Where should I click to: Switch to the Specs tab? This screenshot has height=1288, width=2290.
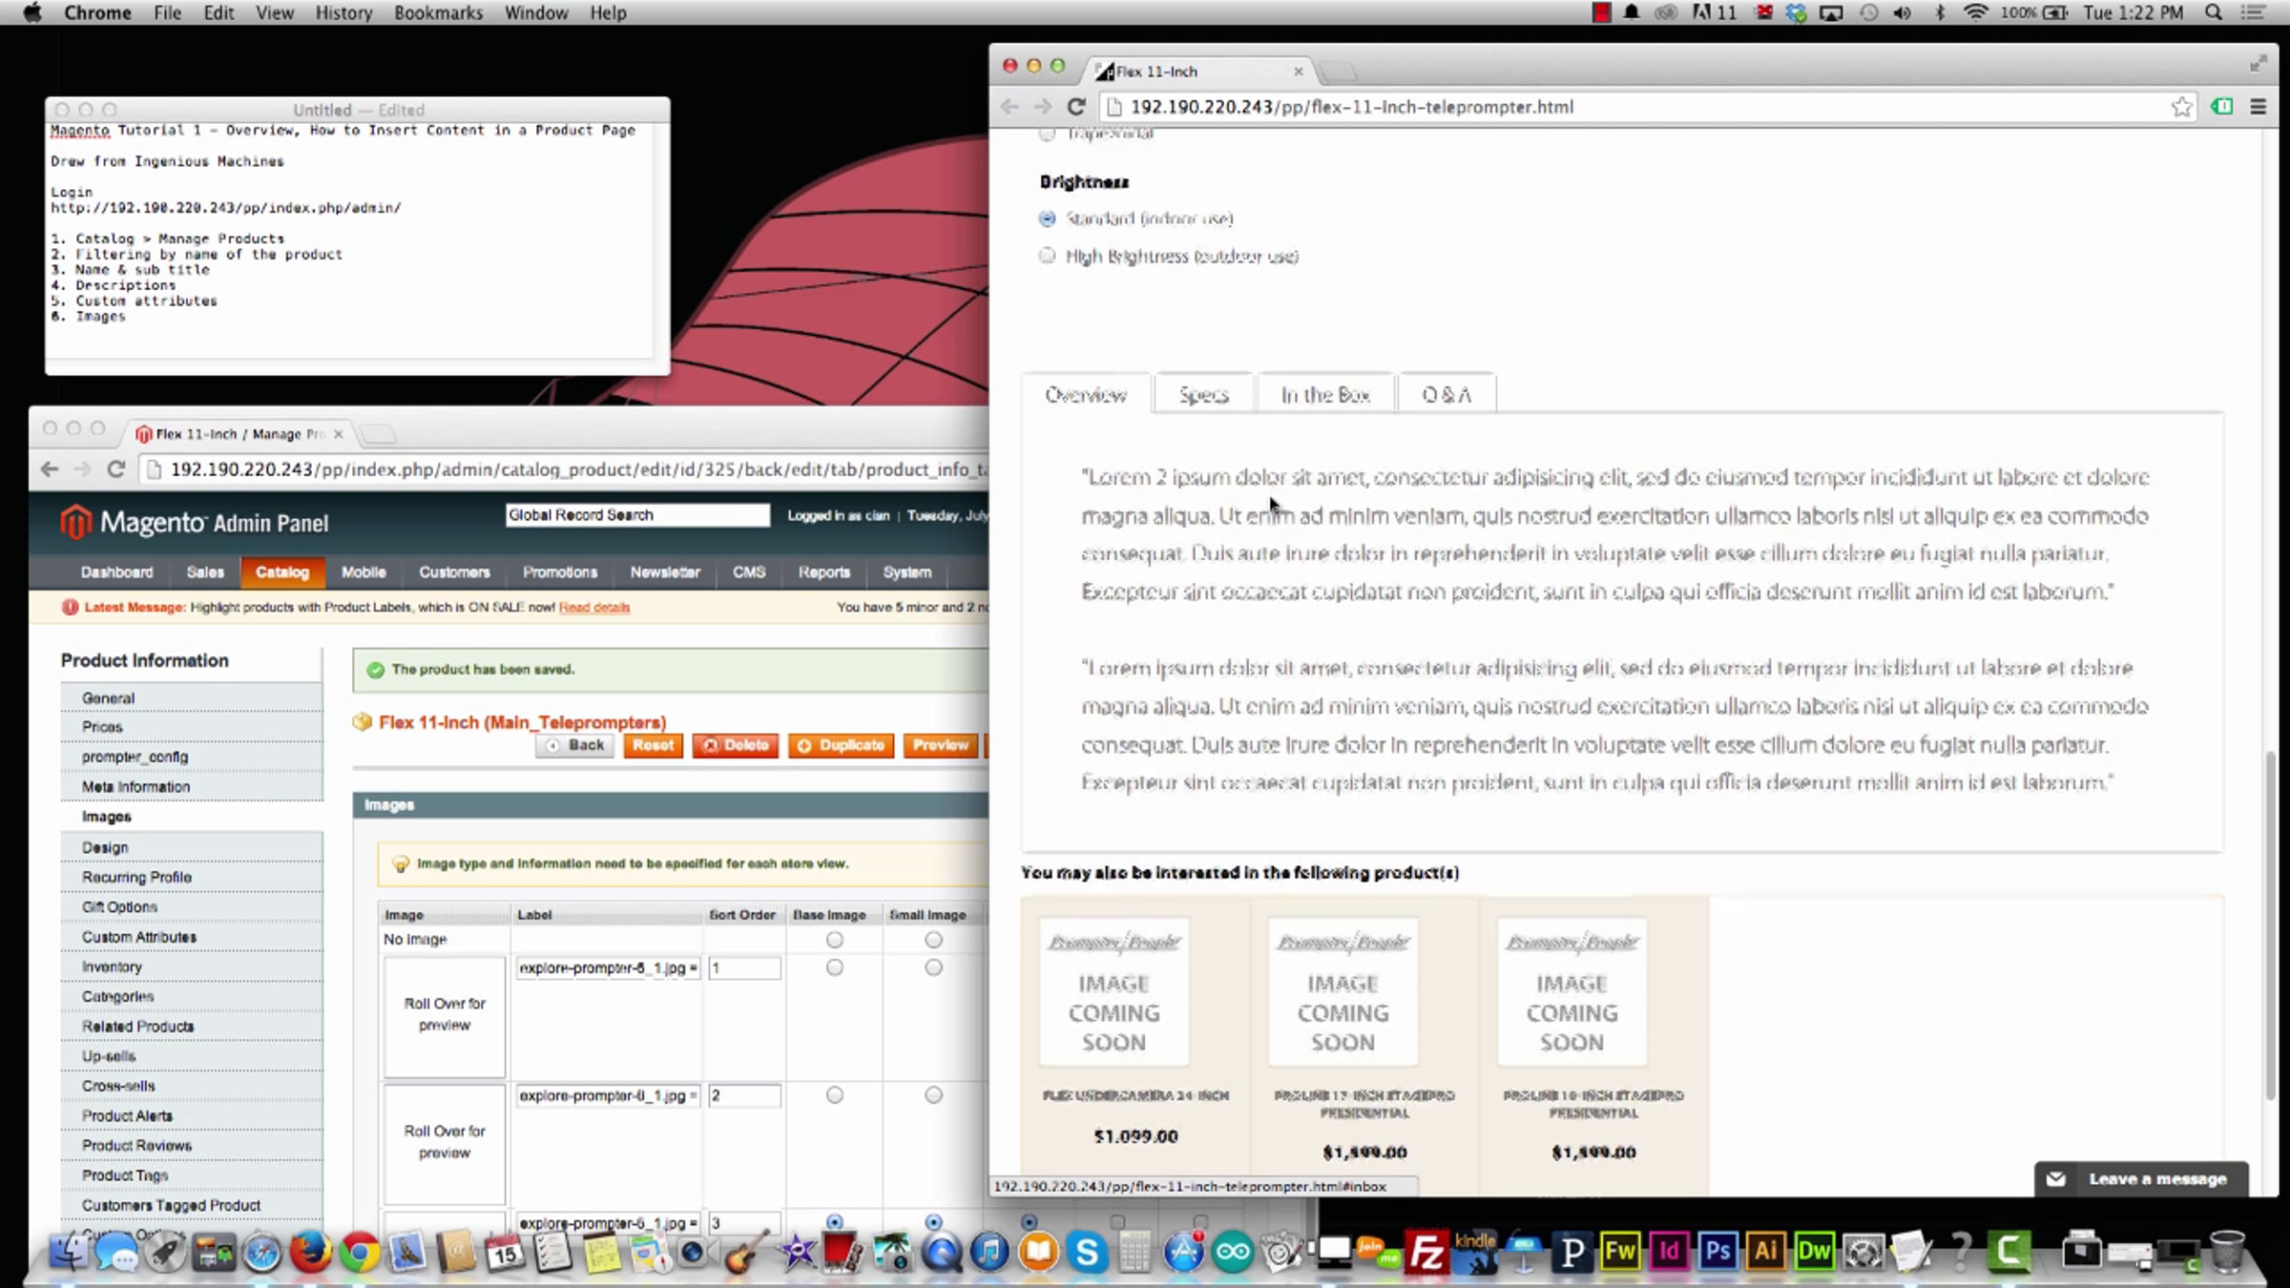[x=1203, y=395]
